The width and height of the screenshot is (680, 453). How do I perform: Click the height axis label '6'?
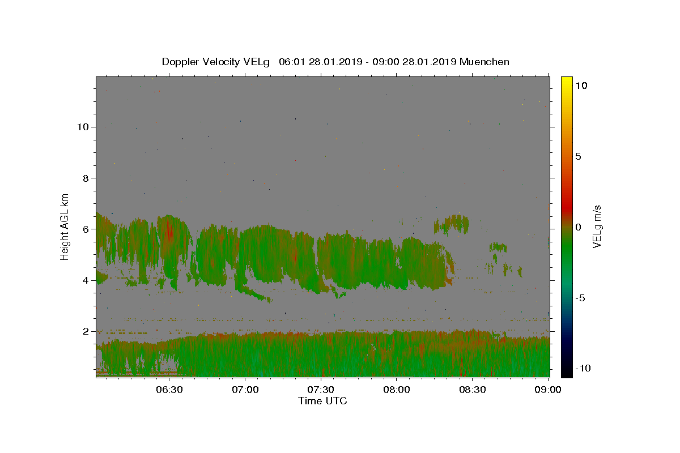tap(87, 229)
